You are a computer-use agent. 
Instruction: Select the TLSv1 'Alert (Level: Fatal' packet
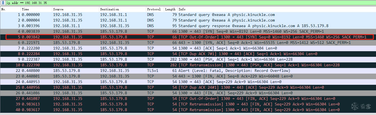tap(188, 71)
